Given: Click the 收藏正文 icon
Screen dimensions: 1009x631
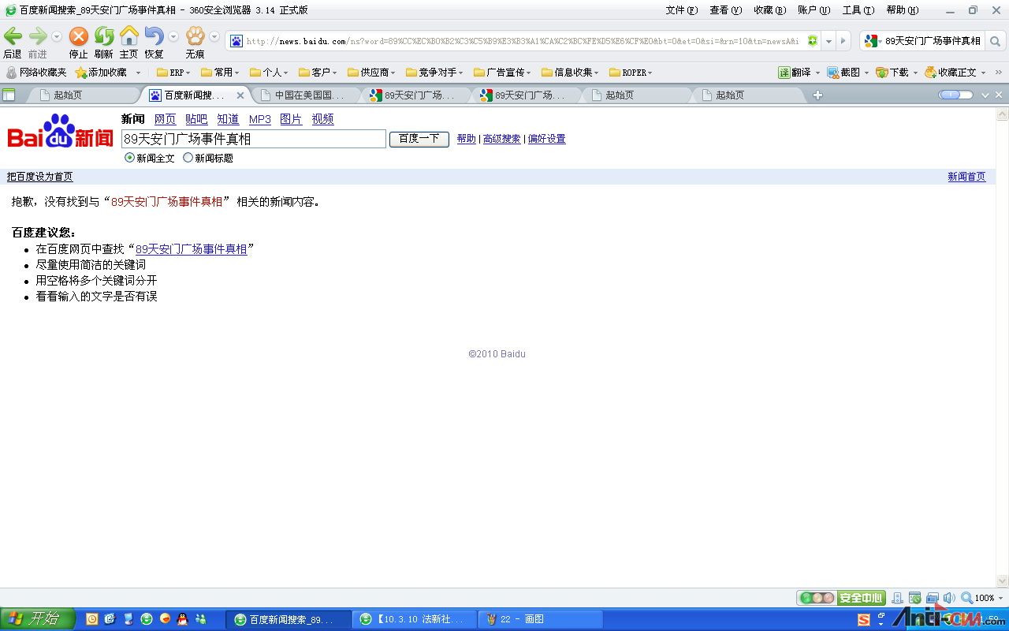Looking at the screenshot, I should [930, 73].
